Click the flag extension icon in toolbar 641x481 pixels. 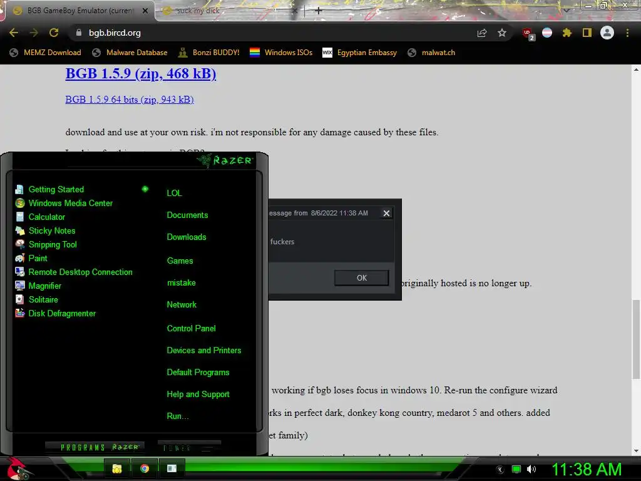(547, 33)
